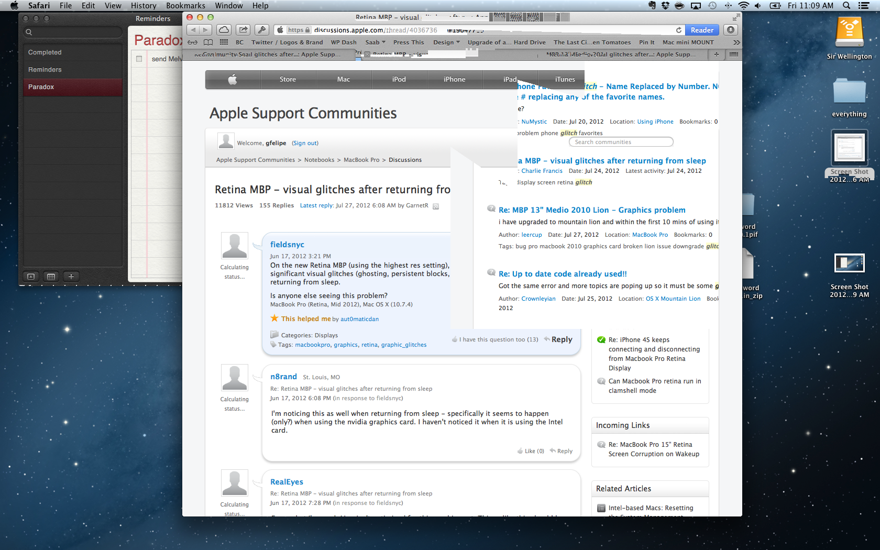Open the Bookmarks menu
Screen dimensions: 880x550
(185, 6)
